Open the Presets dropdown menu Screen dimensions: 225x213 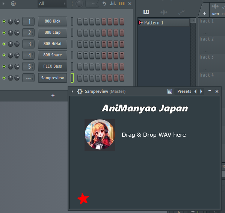point(184,91)
